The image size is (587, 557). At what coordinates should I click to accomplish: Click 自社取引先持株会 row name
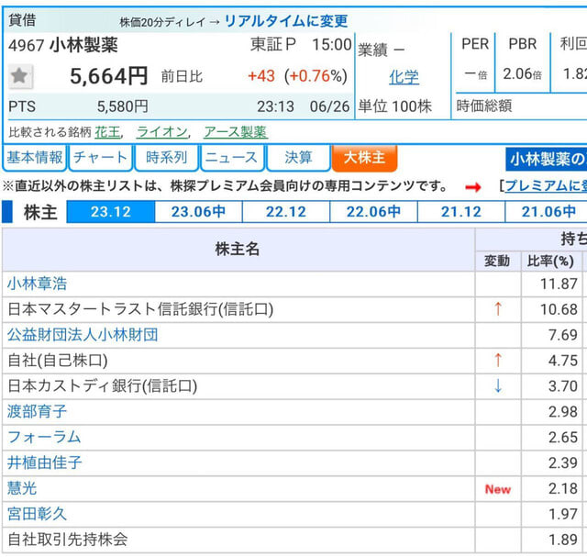click(68, 539)
